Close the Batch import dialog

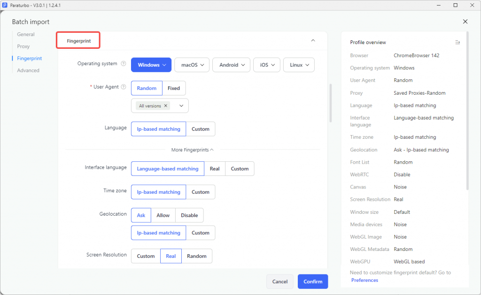point(465,22)
